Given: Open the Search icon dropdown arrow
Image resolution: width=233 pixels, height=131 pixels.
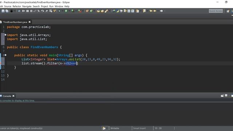Looking at the screenshot, I should click(x=110, y=11).
